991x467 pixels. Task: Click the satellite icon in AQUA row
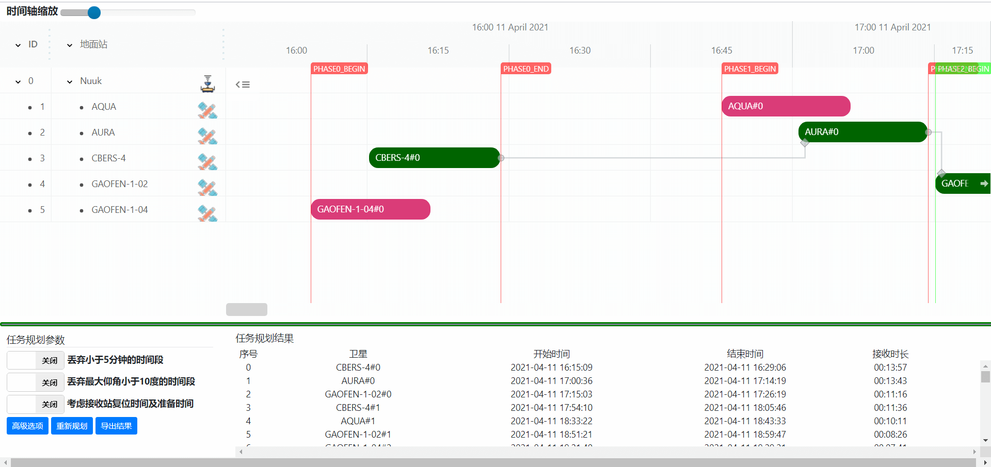[207, 110]
